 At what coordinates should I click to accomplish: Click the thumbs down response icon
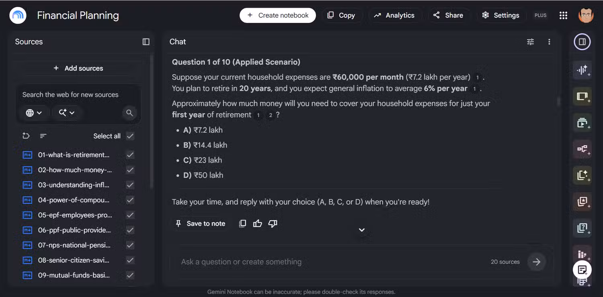pos(273,224)
